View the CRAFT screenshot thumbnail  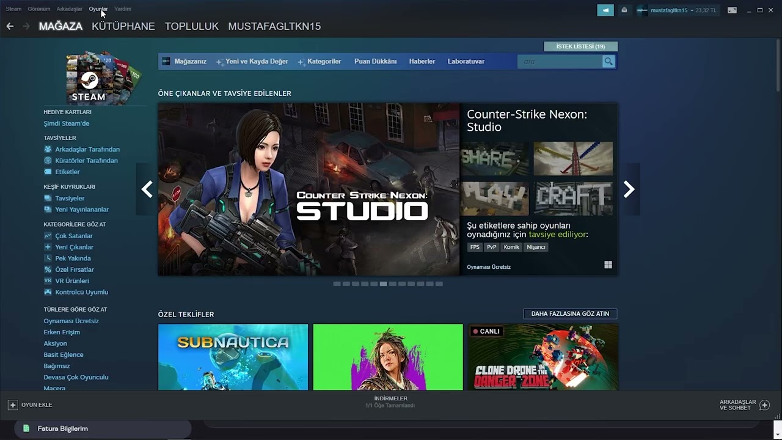pyautogui.click(x=573, y=198)
